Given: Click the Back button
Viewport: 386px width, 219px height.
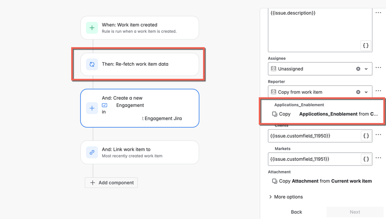Looking at the screenshot, I should (296, 212).
